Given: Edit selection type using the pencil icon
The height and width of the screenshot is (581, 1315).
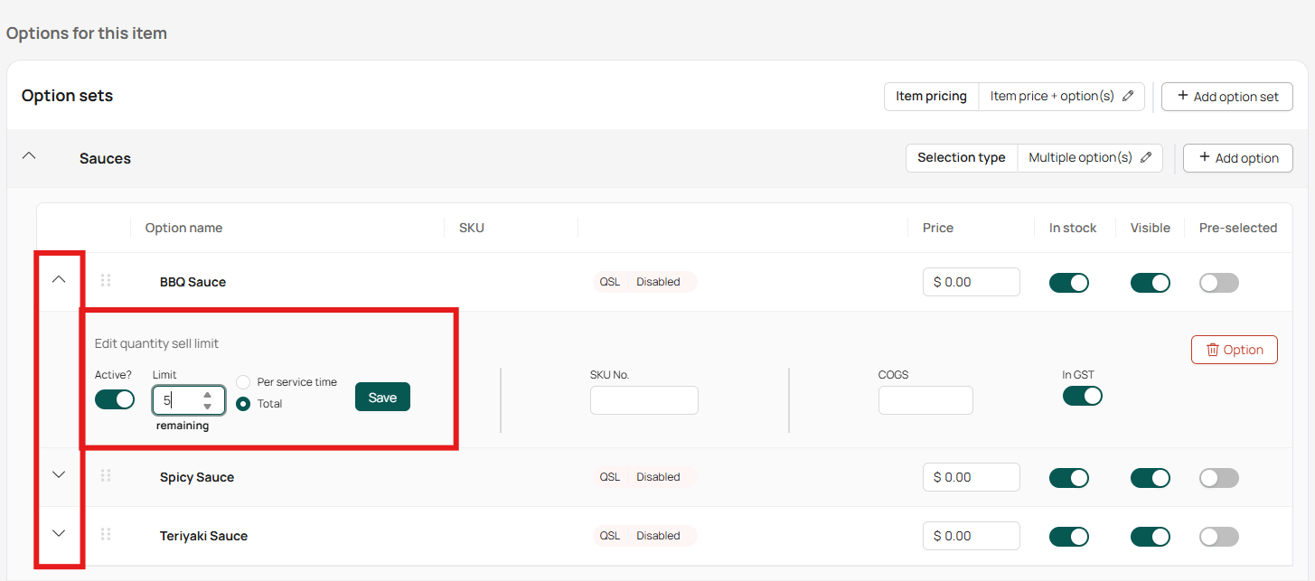Looking at the screenshot, I should (1146, 157).
